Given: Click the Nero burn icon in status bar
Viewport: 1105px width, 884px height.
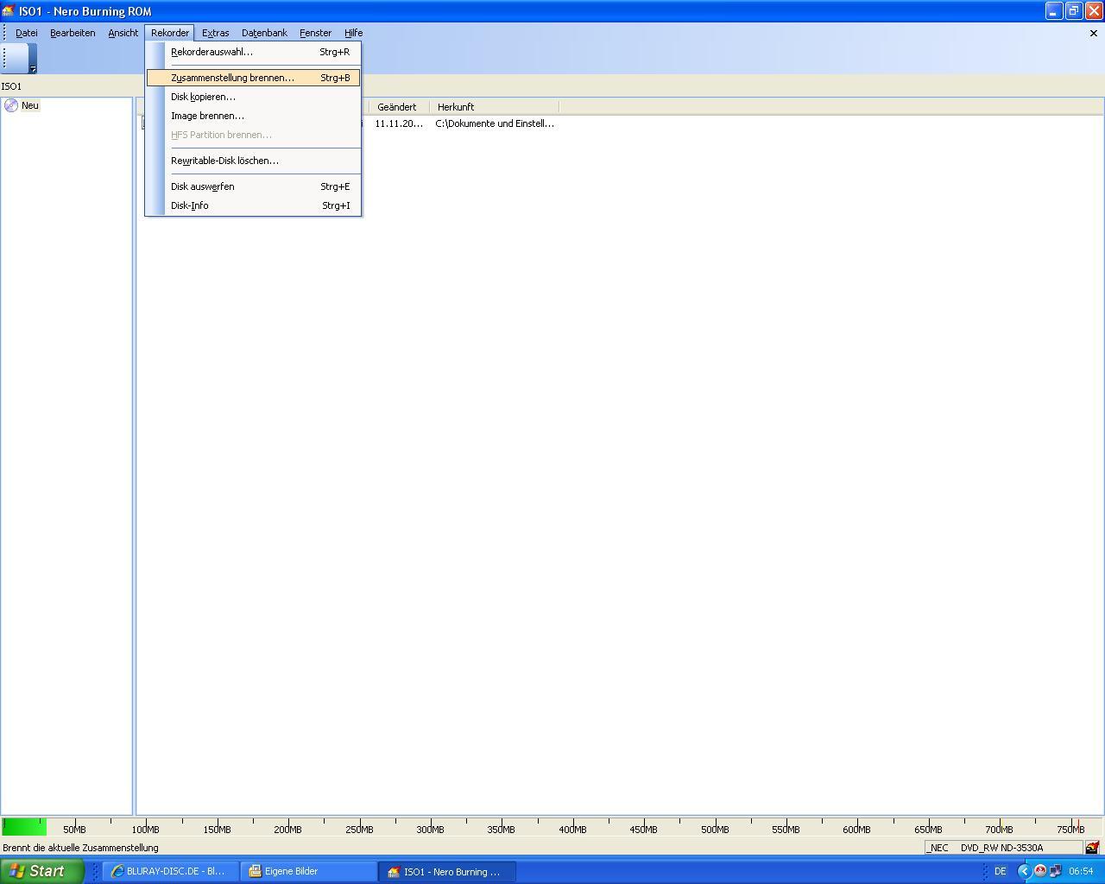Looking at the screenshot, I should click(x=1092, y=848).
